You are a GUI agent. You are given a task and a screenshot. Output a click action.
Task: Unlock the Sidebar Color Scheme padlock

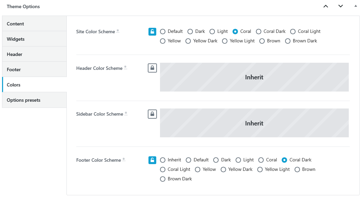pos(152,114)
